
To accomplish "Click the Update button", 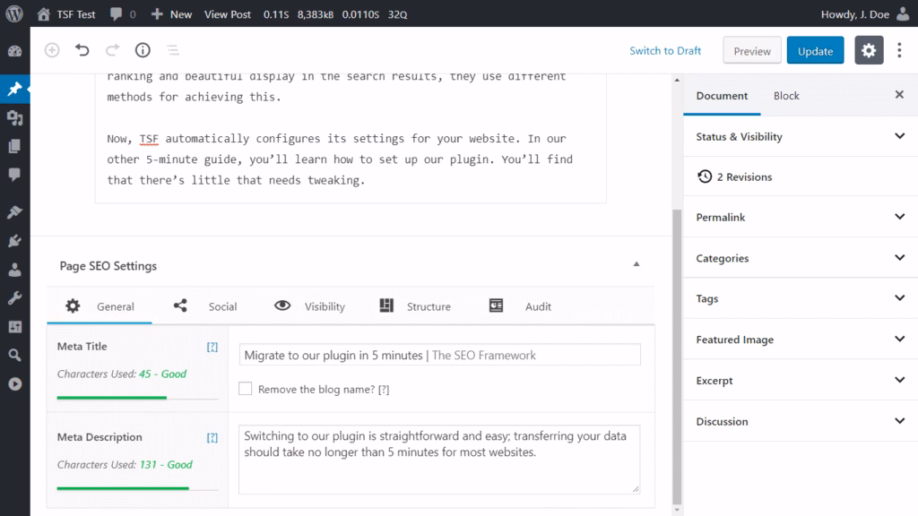I will pos(815,50).
